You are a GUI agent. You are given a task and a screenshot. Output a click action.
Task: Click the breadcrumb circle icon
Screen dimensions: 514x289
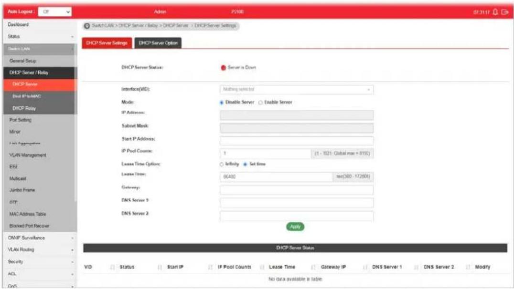[x=87, y=26]
